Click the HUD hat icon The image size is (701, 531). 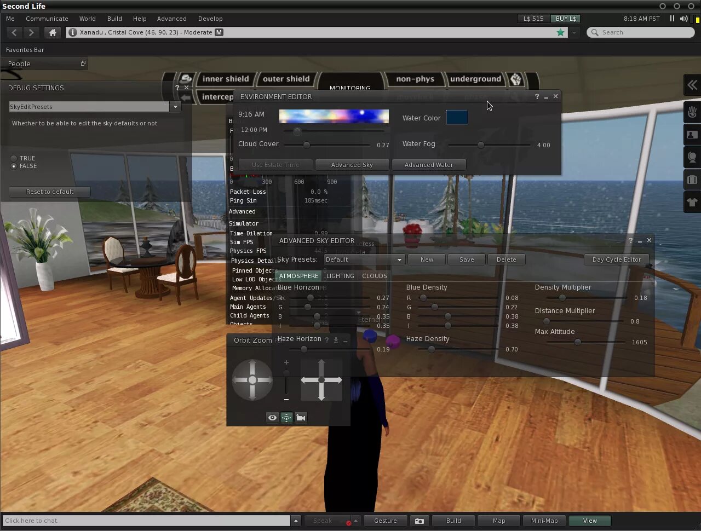pos(186,79)
